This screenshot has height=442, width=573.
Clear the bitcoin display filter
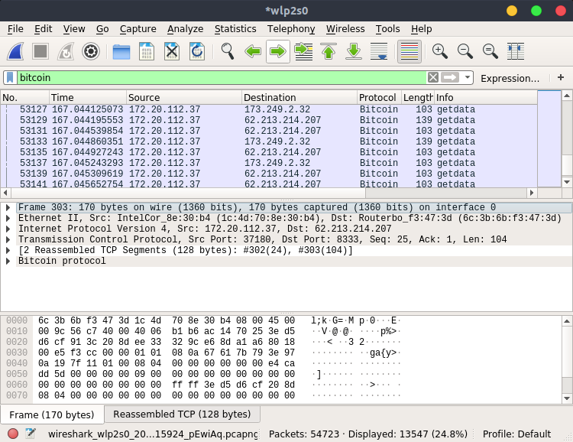433,77
